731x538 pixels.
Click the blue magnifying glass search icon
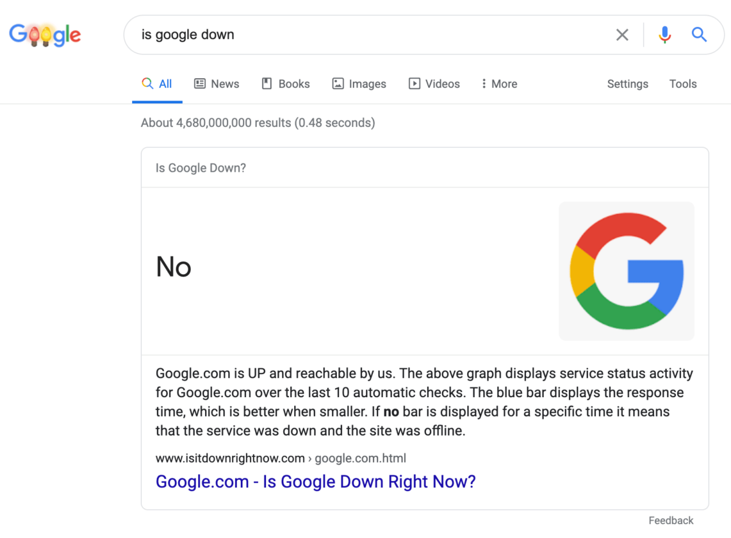click(x=699, y=35)
